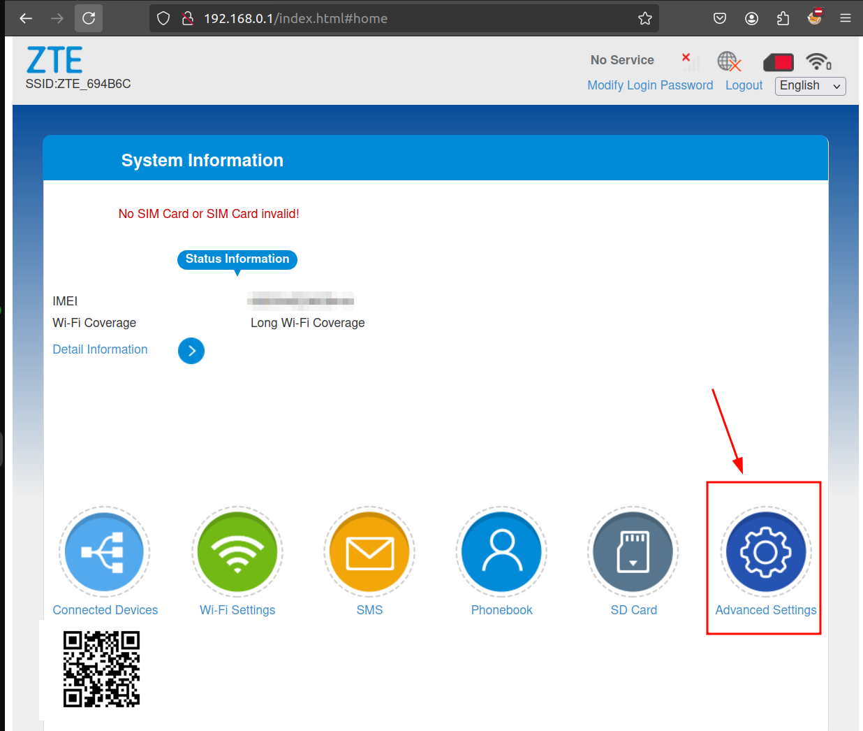Open the Phonebook person icon

click(x=501, y=551)
